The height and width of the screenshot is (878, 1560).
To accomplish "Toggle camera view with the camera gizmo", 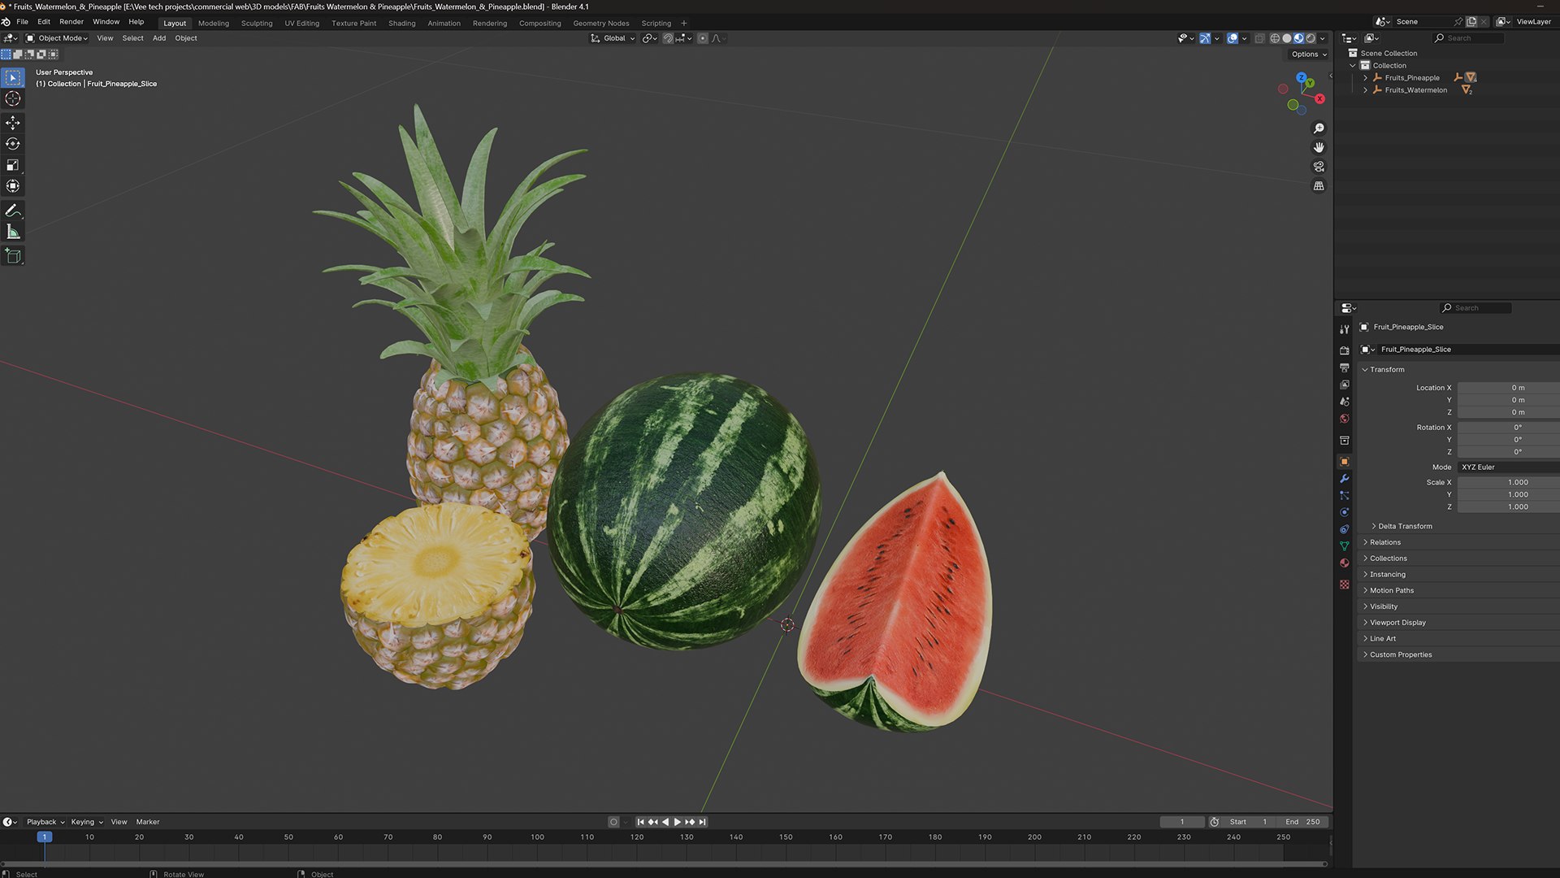I will point(1319,167).
